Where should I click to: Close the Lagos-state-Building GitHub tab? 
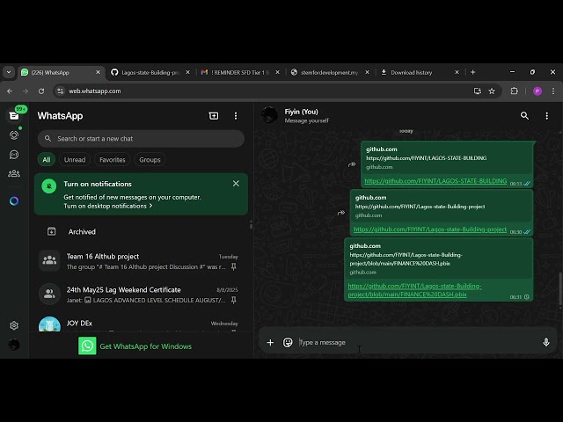(187, 72)
